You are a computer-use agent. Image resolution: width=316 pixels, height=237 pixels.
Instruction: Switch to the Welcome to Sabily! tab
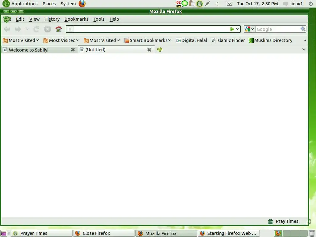(39, 50)
